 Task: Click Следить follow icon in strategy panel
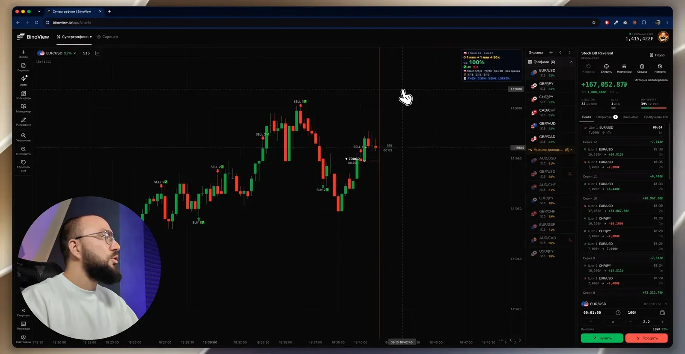[606, 68]
